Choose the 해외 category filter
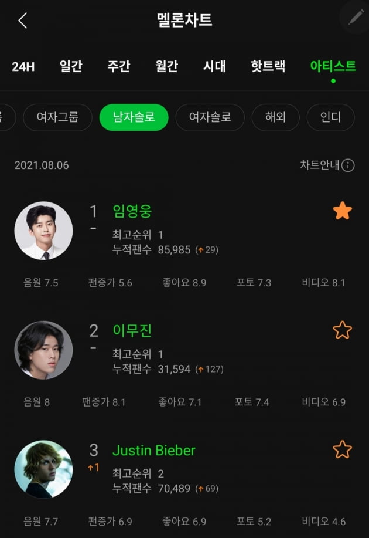This screenshot has width=369, height=538. (275, 117)
